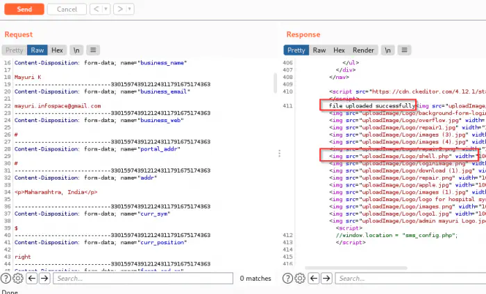The image size is (486, 294).
Task: Select the Raw tab in Response
Action: tap(319, 50)
